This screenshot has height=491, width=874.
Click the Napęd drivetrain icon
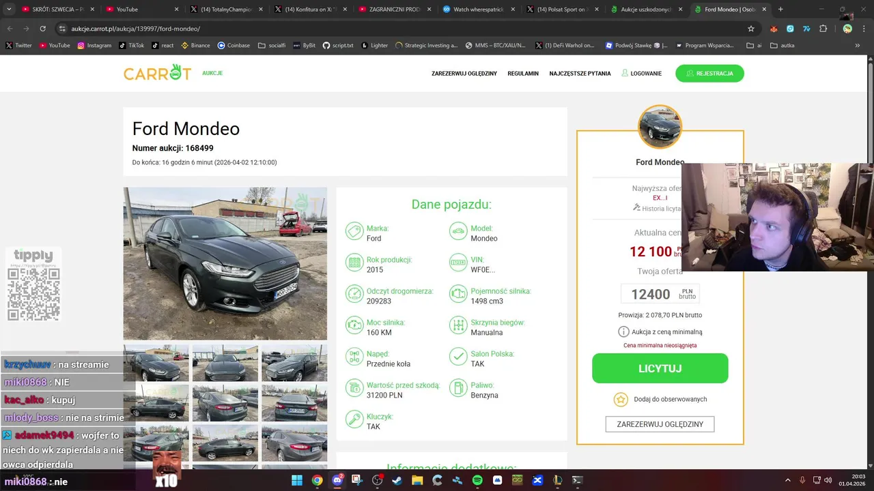(x=354, y=358)
